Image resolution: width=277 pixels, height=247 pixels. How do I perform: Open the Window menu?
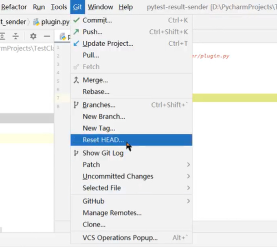pyautogui.click(x=100, y=7)
